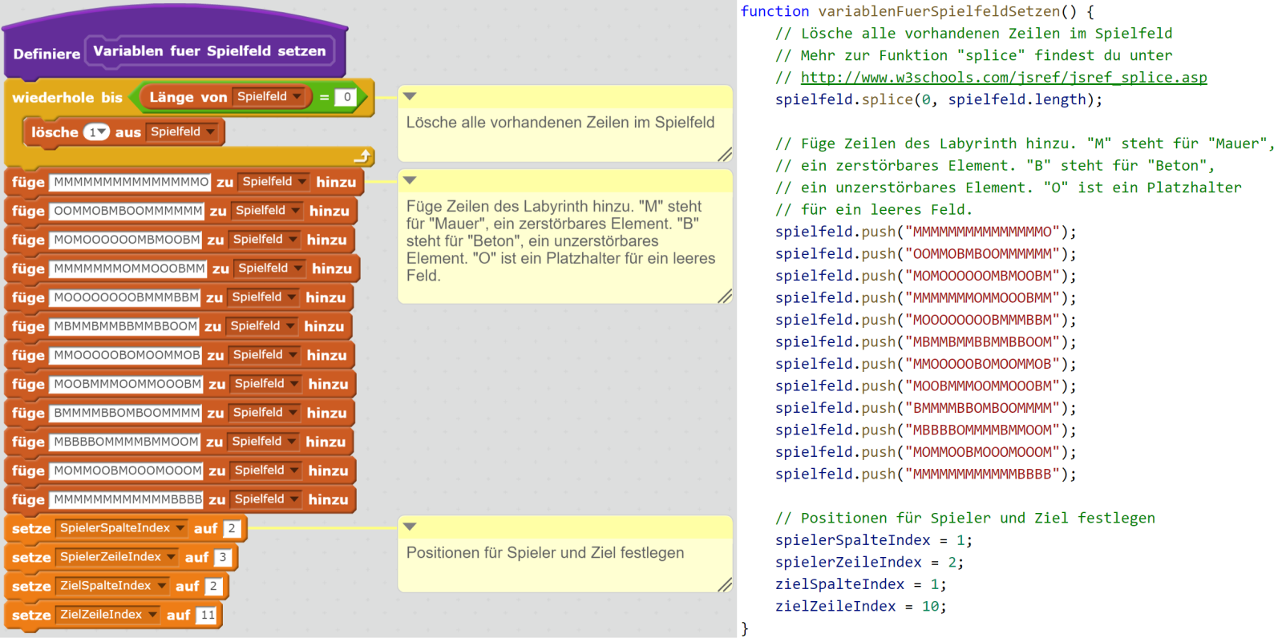Image resolution: width=1282 pixels, height=642 pixels.
Task: Click value 11 field of ZielZeileIndex
Action: pyautogui.click(x=208, y=615)
